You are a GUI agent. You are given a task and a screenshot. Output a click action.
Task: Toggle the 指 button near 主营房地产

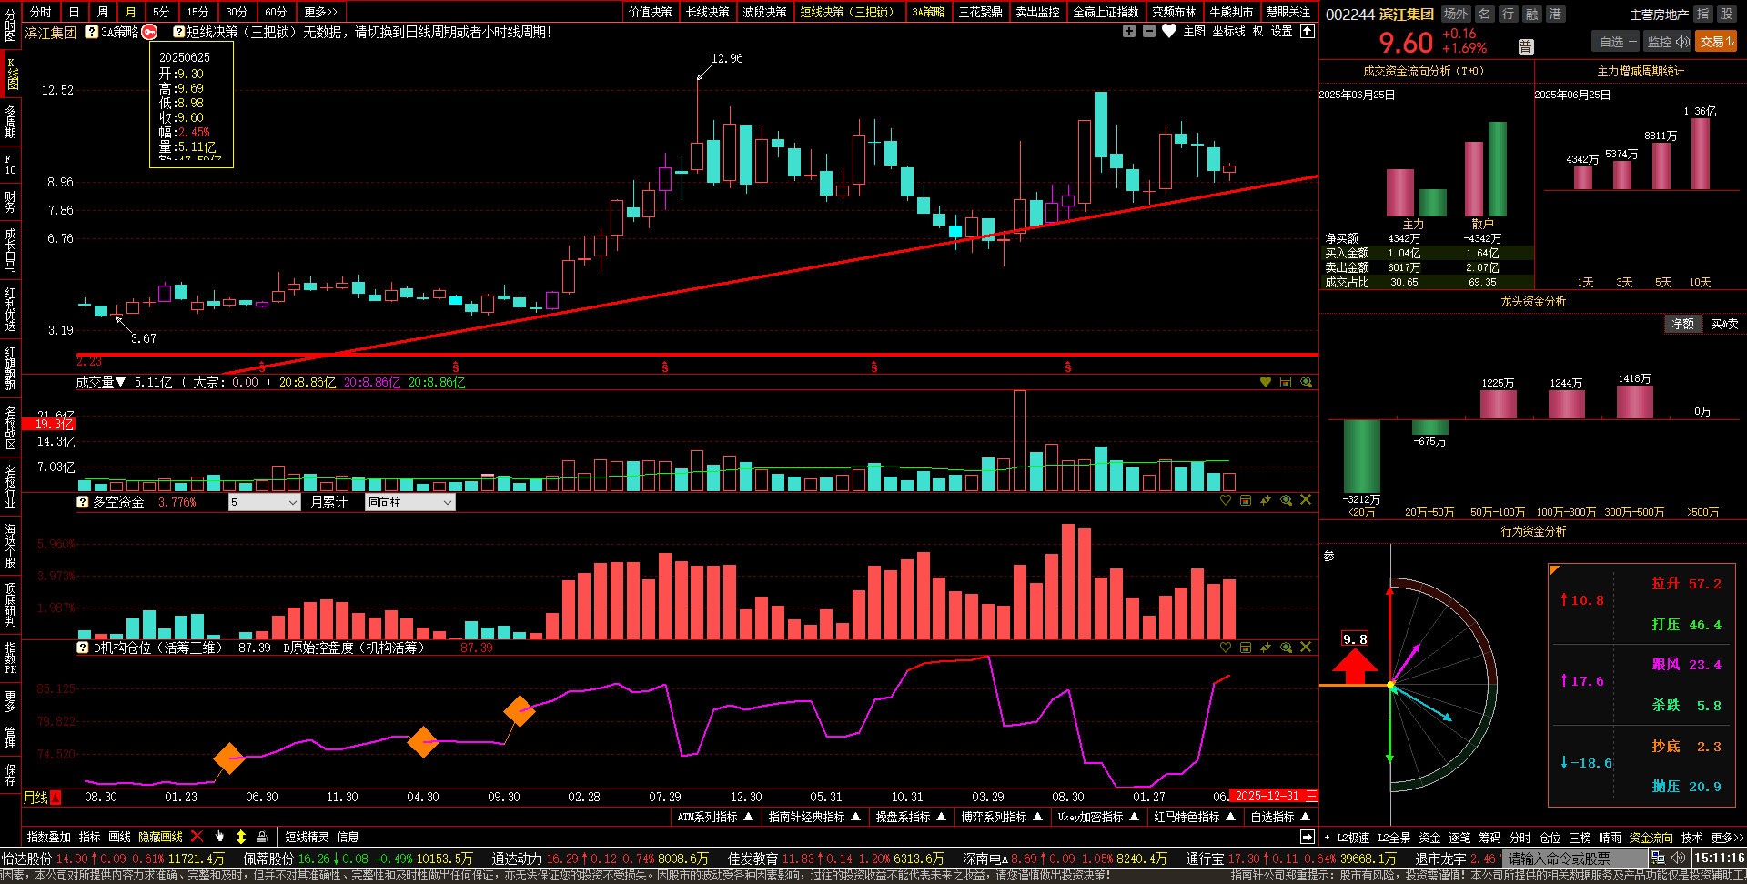pyautogui.click(x=1702, y=14)
